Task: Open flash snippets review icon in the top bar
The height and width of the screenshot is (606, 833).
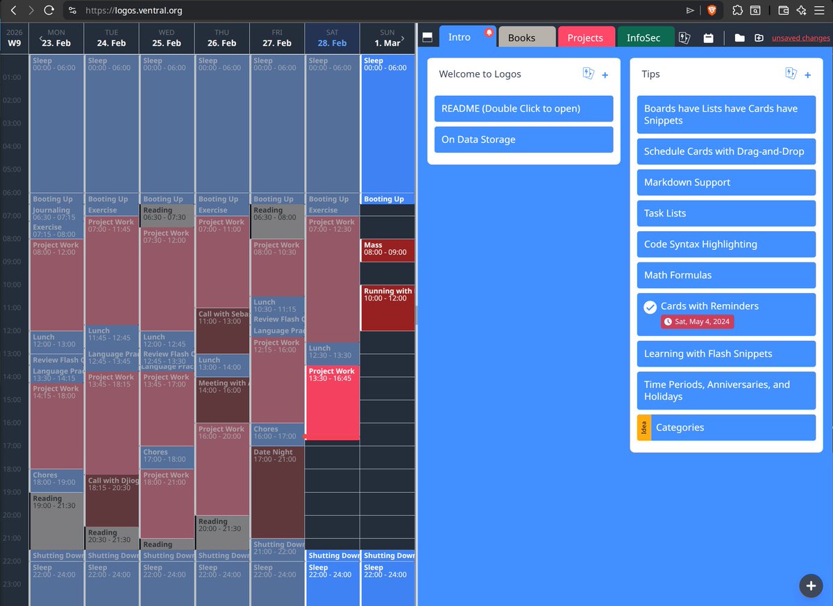Action: pyautogui.click(x=684, y=38)
